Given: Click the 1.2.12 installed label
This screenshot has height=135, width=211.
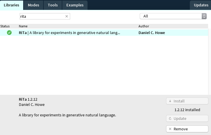Looking at the screenshot, I should [x=187, y=110].
